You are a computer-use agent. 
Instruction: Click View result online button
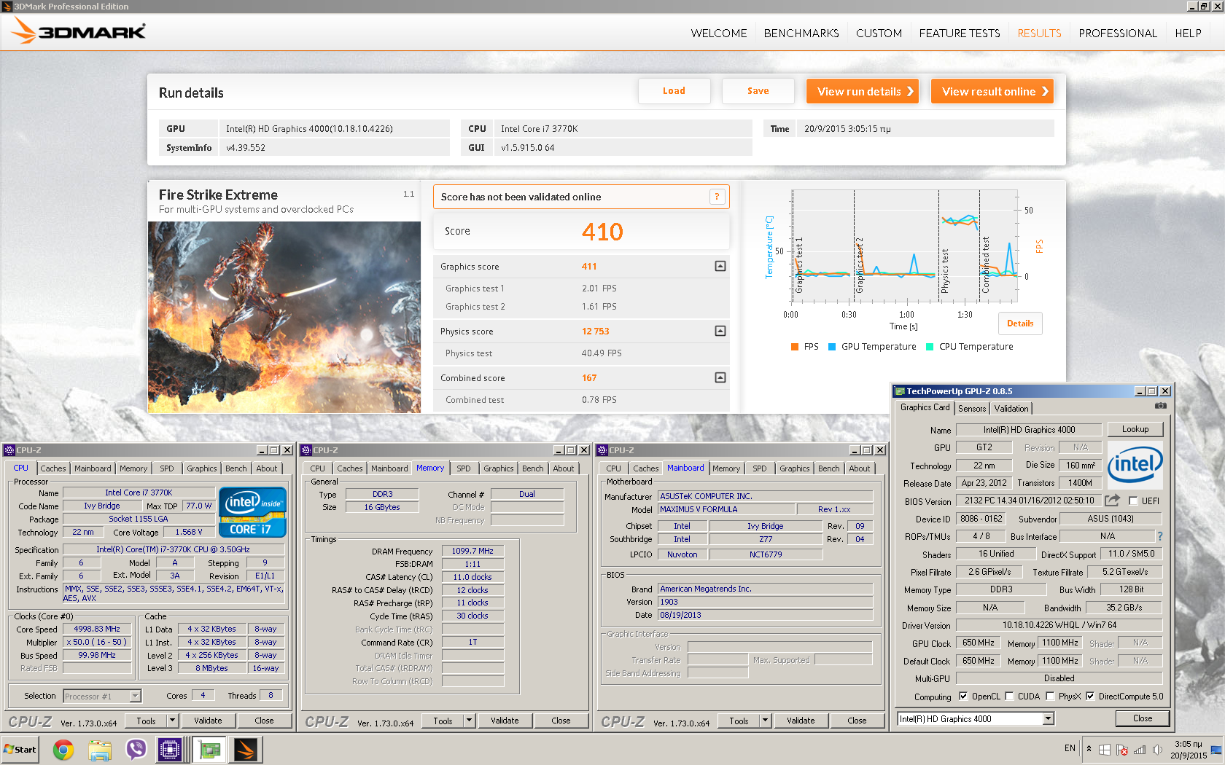(x=992, y=91)
